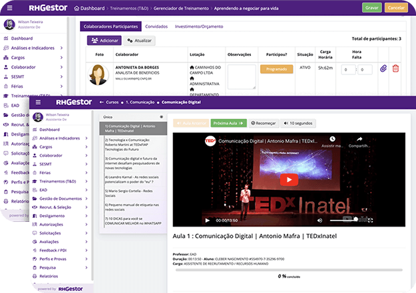Image resolution: width=416 pixels, height=293 pixels.
Task: Open Investimento/Orçamento tab
Action: [199, 27]
